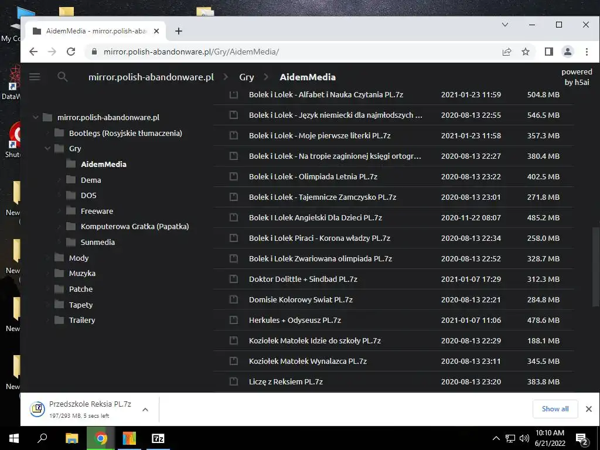Switch to Chrome in the taskbar

(x=100, y=438)
